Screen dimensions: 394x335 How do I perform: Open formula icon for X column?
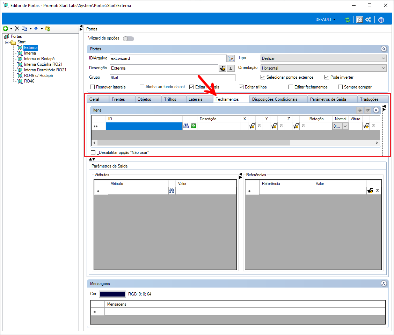tap(252, 126)
